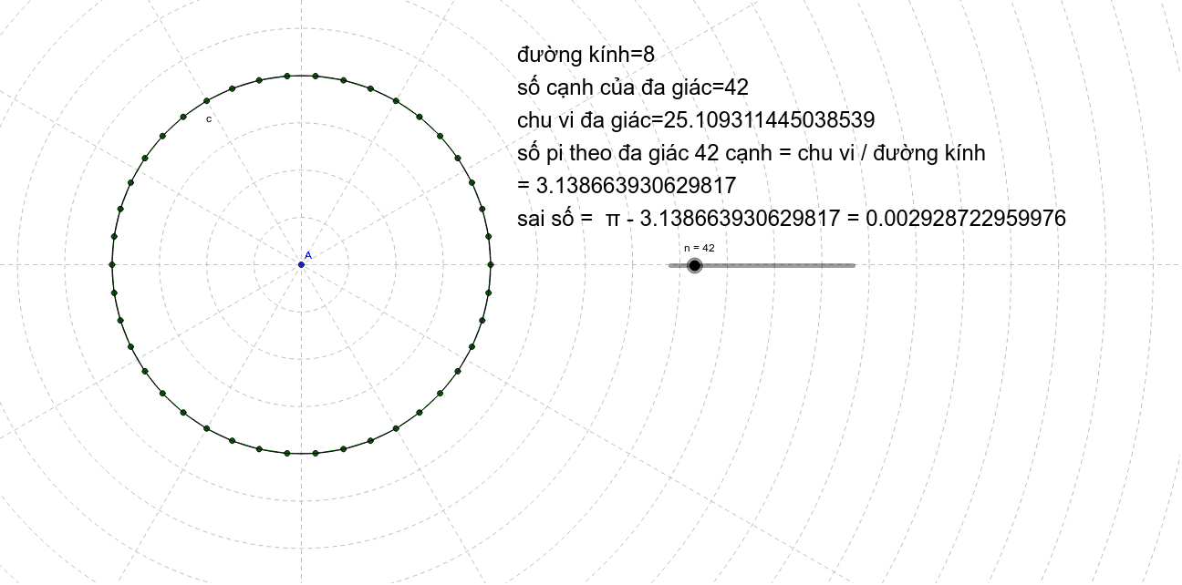Click the "n = 42" slider label

click(x=700, y=248)
